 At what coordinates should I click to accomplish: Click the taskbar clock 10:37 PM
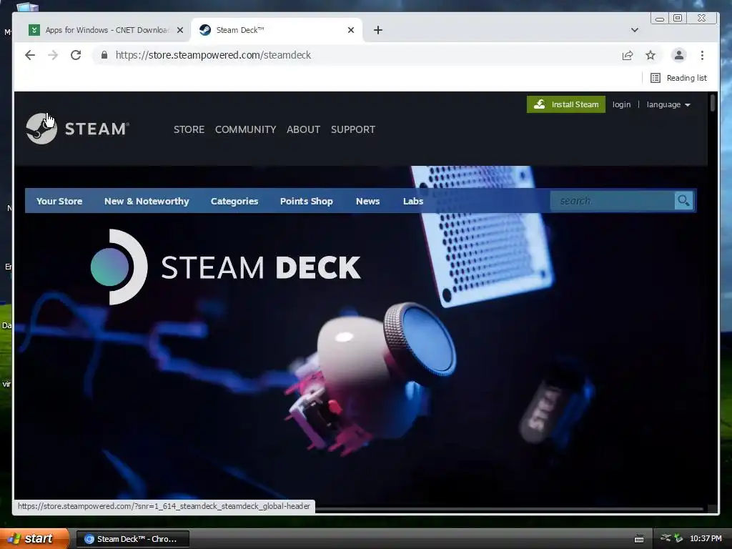point(706,539)
